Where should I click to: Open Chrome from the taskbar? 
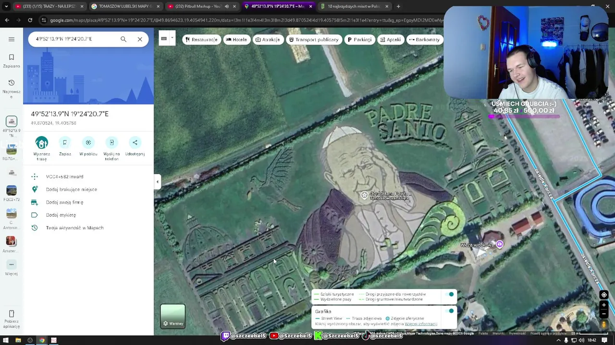tap(42, 340)
